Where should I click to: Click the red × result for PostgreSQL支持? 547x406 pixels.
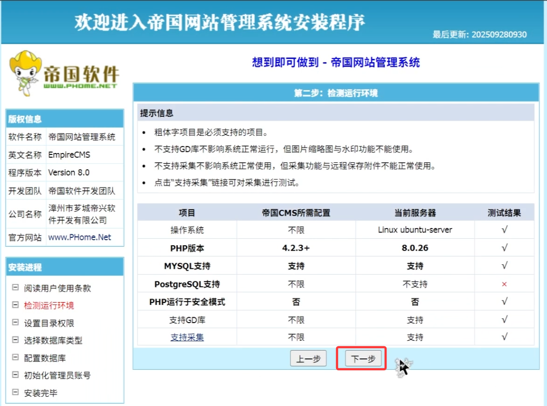click(x=504, y=284)
